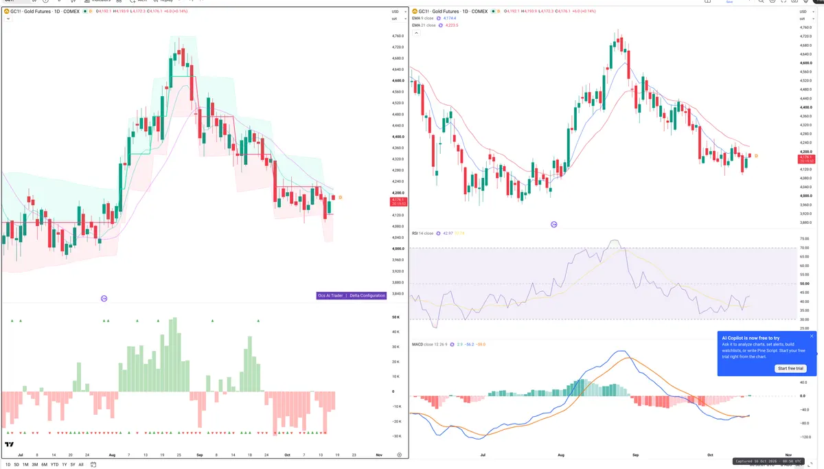Click the EMA 21 close indicator label
Image resolution: width=824 pixels, height=469 pixels.
[x=424, y=25]
